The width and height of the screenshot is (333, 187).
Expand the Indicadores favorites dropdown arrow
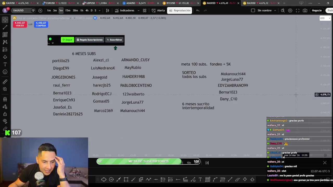138,10
